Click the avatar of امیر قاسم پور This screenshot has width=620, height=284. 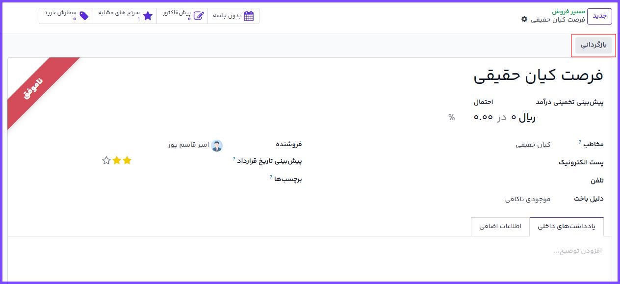click(217, 145)
